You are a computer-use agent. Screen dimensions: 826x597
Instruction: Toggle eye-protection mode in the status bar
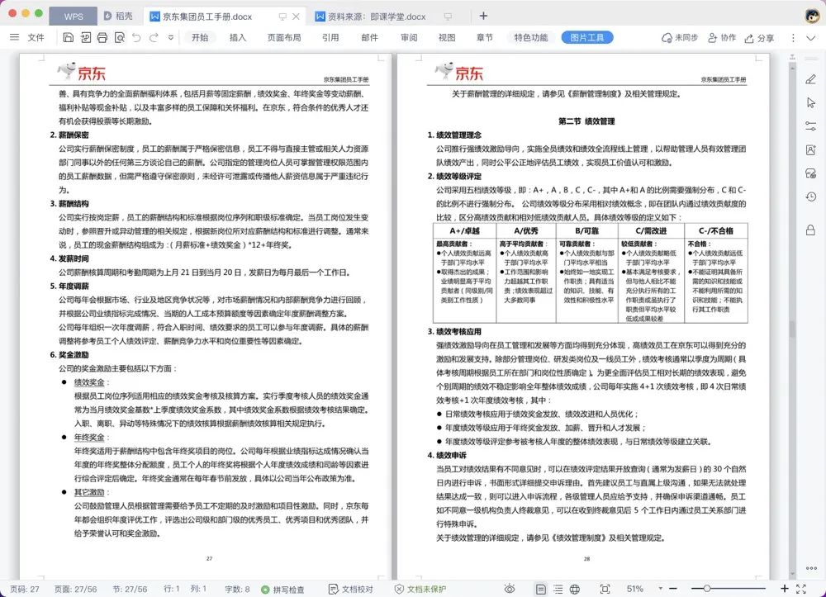click(x=510, y=589)
